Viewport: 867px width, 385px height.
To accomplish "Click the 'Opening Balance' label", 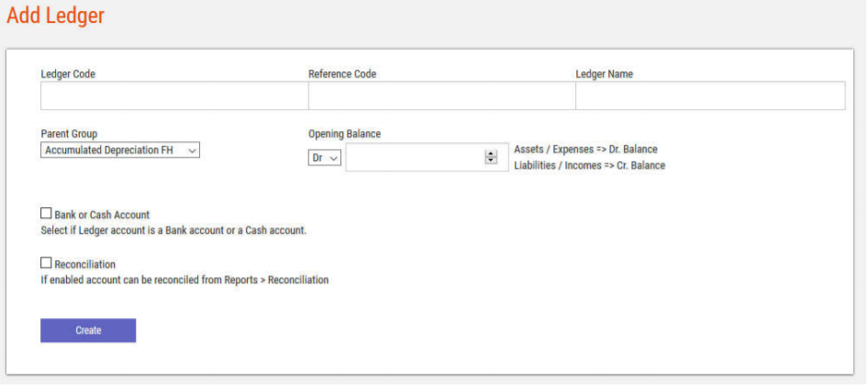I will coord(344,134).
